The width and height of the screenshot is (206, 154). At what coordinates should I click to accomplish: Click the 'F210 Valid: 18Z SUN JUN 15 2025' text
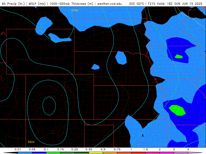(175, 4)
